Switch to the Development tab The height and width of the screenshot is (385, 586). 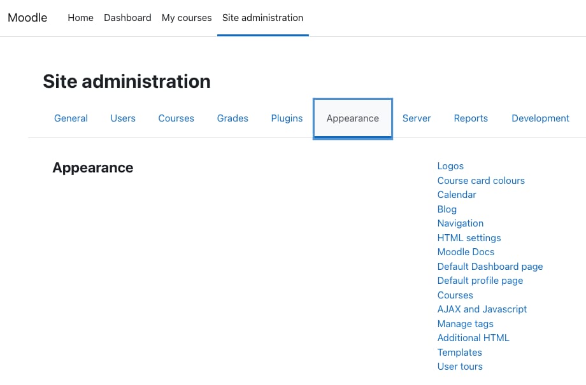(540, 118)
